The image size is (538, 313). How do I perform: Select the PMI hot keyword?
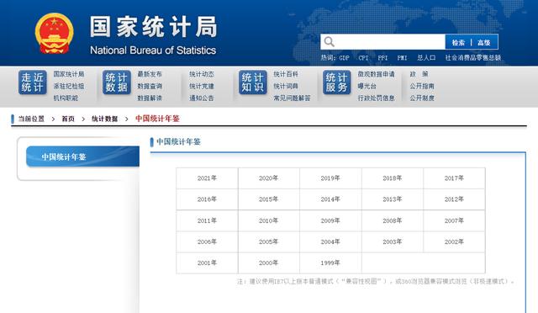(402, 58)
